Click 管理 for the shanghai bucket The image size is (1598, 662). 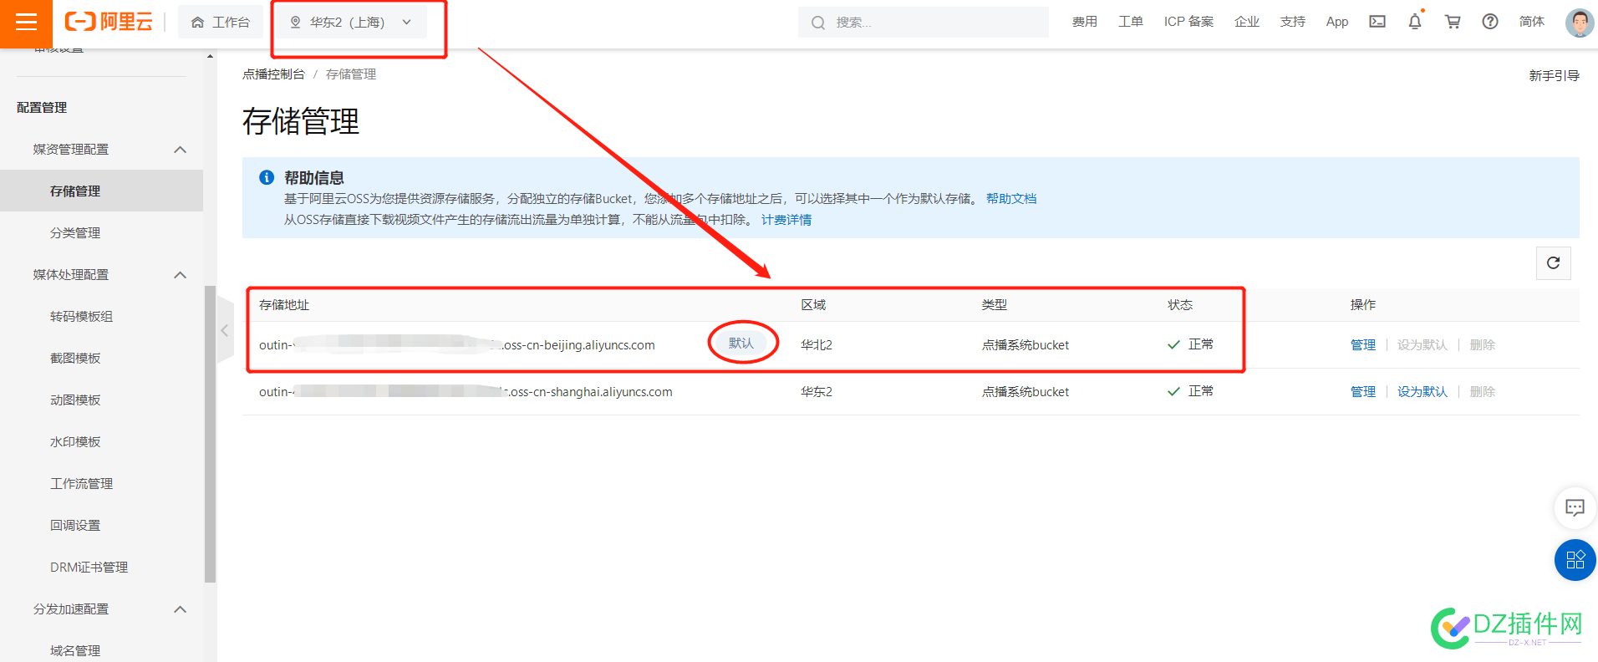(1363, 391)
